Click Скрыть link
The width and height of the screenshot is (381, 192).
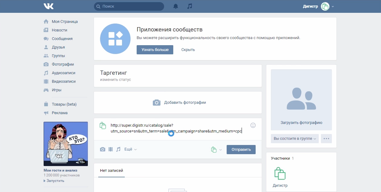point(188,50)
